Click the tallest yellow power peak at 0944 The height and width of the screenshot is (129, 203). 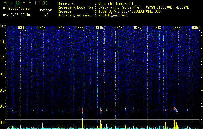[82, 123]
